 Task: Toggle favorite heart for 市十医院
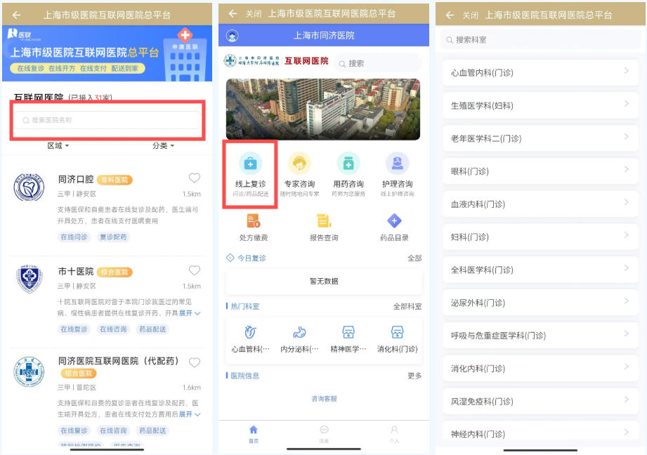[x=195, y=271]
